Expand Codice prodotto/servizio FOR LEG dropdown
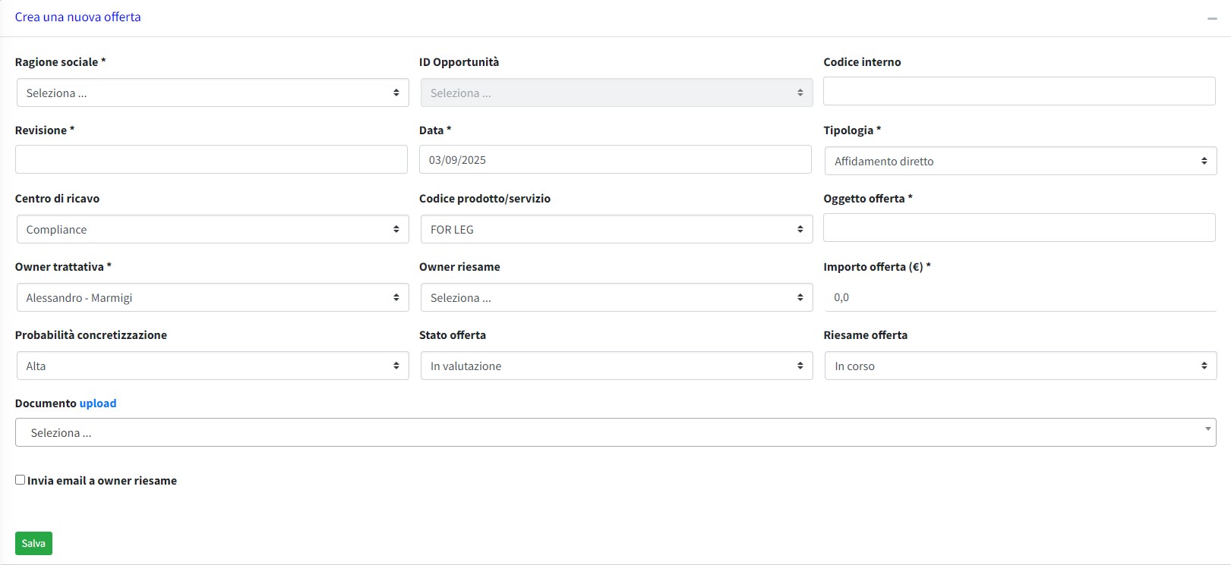The height and width of the screenshot is (565, 1231). point(616,229)
